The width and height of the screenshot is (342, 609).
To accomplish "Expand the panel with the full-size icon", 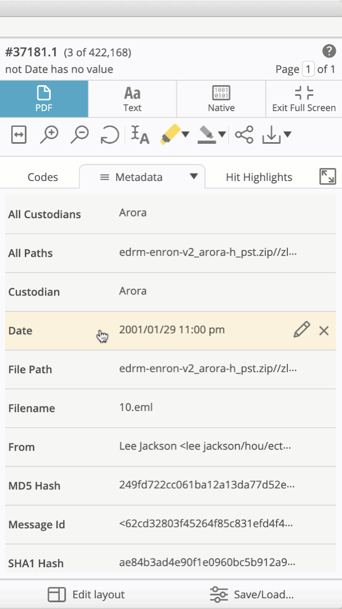I will click(x=327, y=176).
